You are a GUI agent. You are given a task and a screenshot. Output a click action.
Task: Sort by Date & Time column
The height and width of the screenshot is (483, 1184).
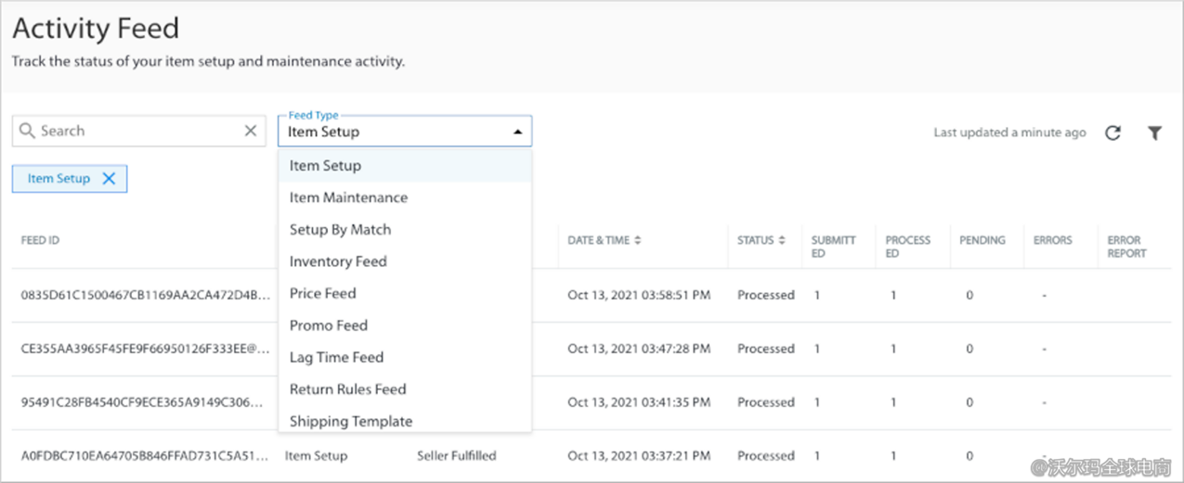click(x=637, y=240)
